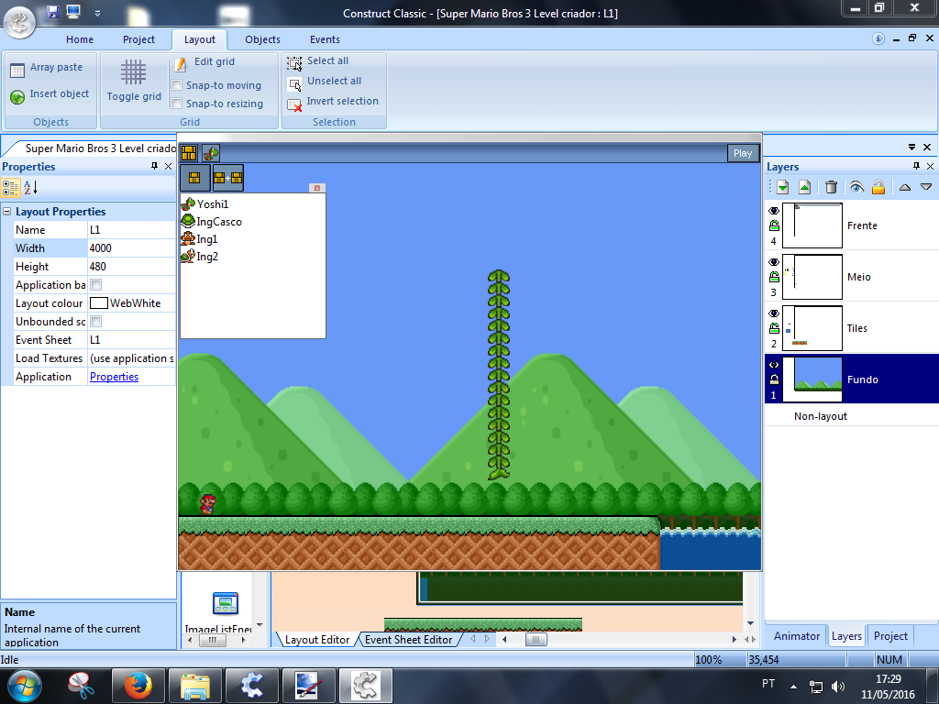Image resolution: width=939 pixels, height=704 pixels.
Task: Toggle the lock on Fundo layer
Action: click(x=774, y=379)
